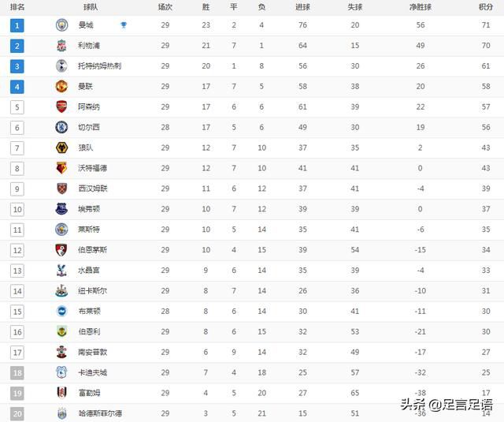Click the Manchester City crest icon
The width and height of the screenshot is (504, 422).
point(61,25)
